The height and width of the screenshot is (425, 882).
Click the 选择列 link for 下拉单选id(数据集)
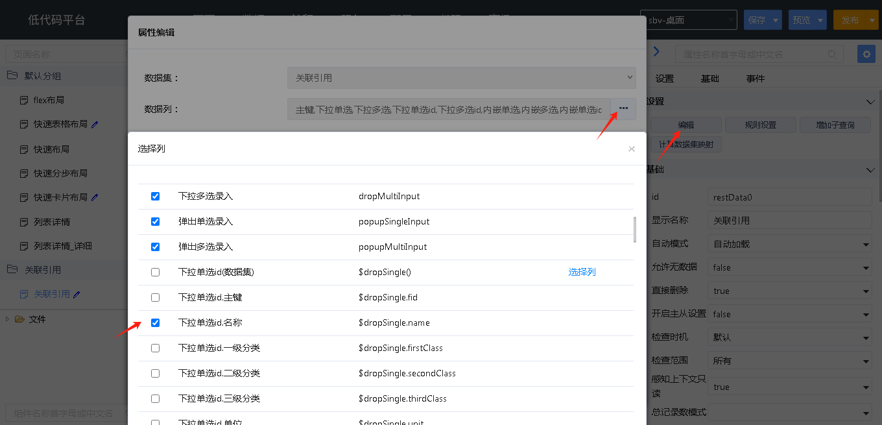[x=582, y=273]
